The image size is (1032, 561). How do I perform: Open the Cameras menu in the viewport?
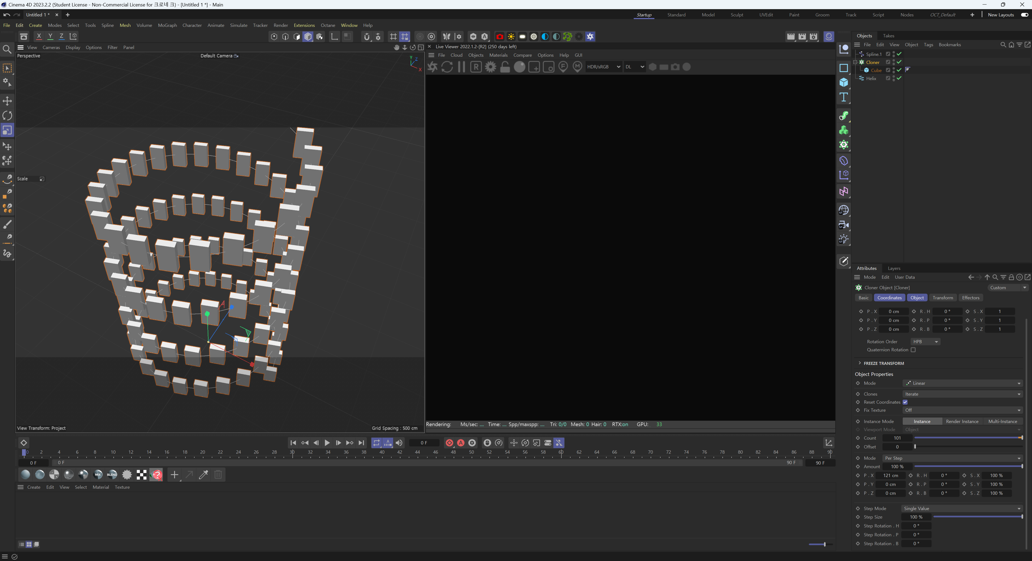pyautogui.click(x=51, y=47)
